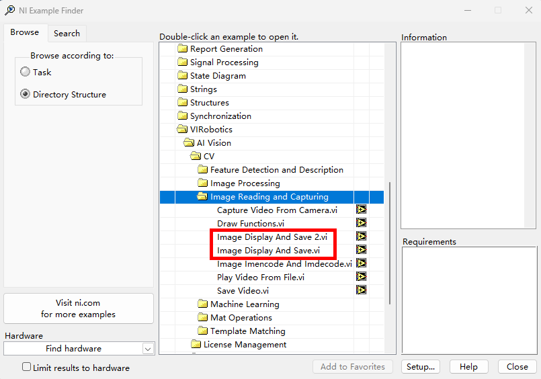Click the run icon beside Capture Video From Camera.vi
Viewport: 541px width, 379px height.
(x=362, y=210)
